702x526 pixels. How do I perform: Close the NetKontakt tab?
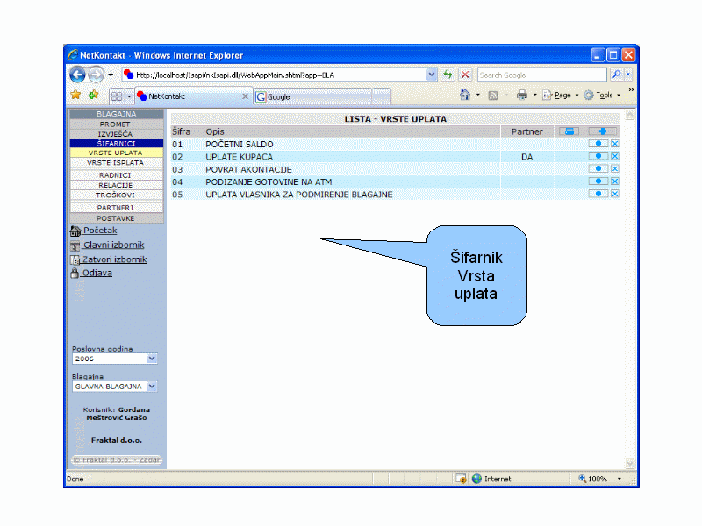tap(245, 96)
